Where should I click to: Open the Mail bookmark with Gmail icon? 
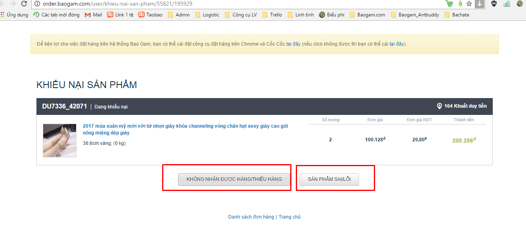click(x=93, y=15)
